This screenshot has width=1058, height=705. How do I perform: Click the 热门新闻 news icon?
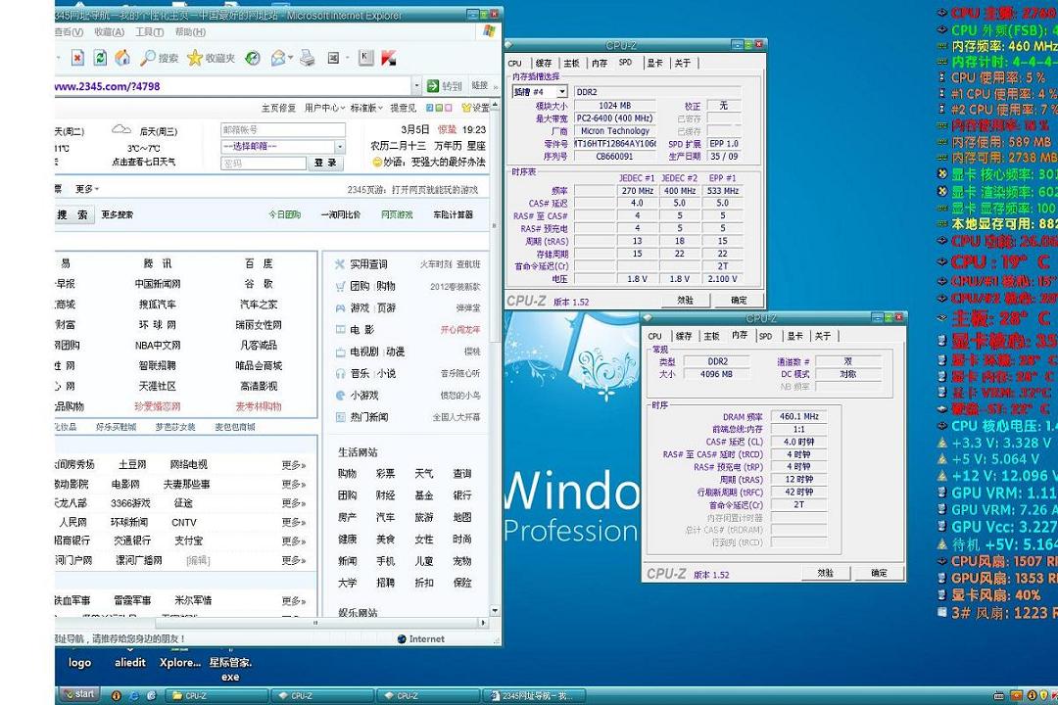pos(340,417)
